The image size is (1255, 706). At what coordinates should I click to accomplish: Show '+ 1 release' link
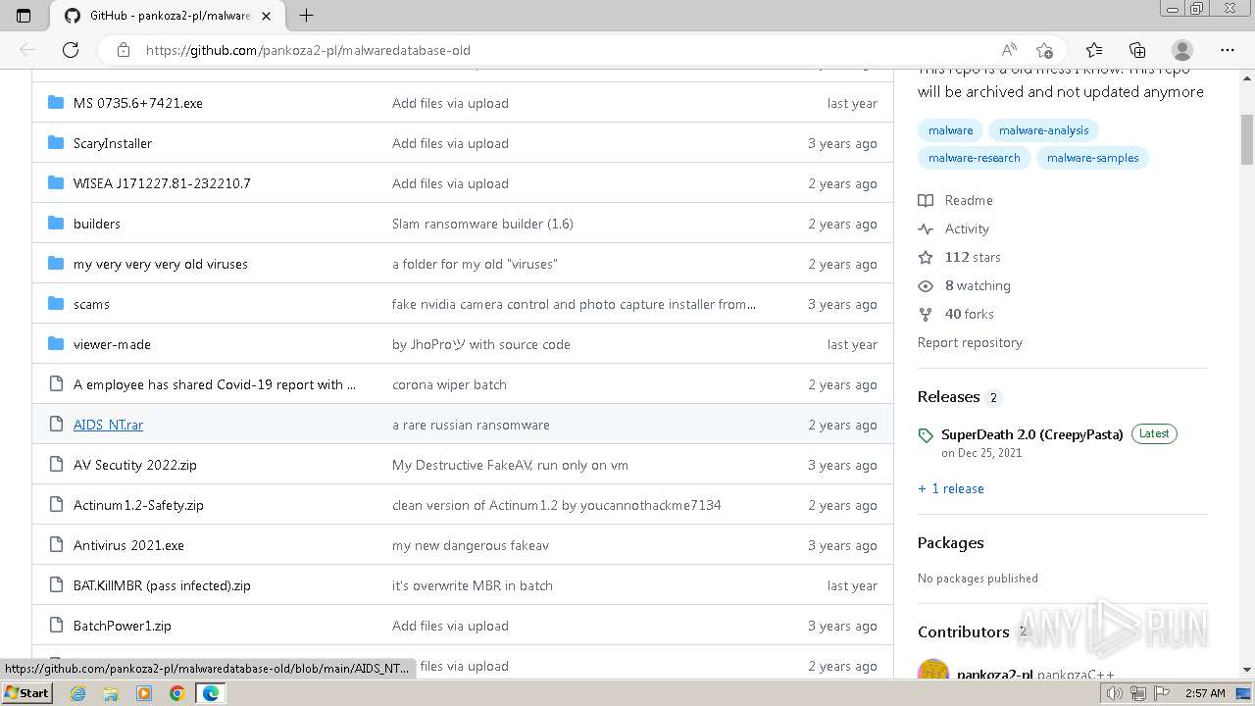coord(951,488)
